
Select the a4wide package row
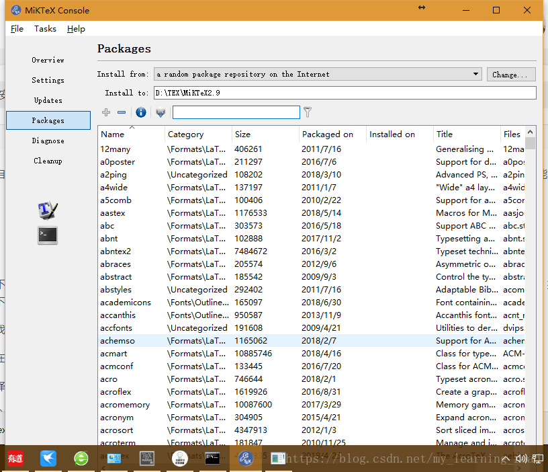pos(312,188)
